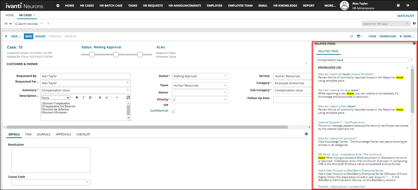Viewport: 418px width, 190px height.
Task: Click the refresh icon in the case toolbar
Action: click(352, 36)
